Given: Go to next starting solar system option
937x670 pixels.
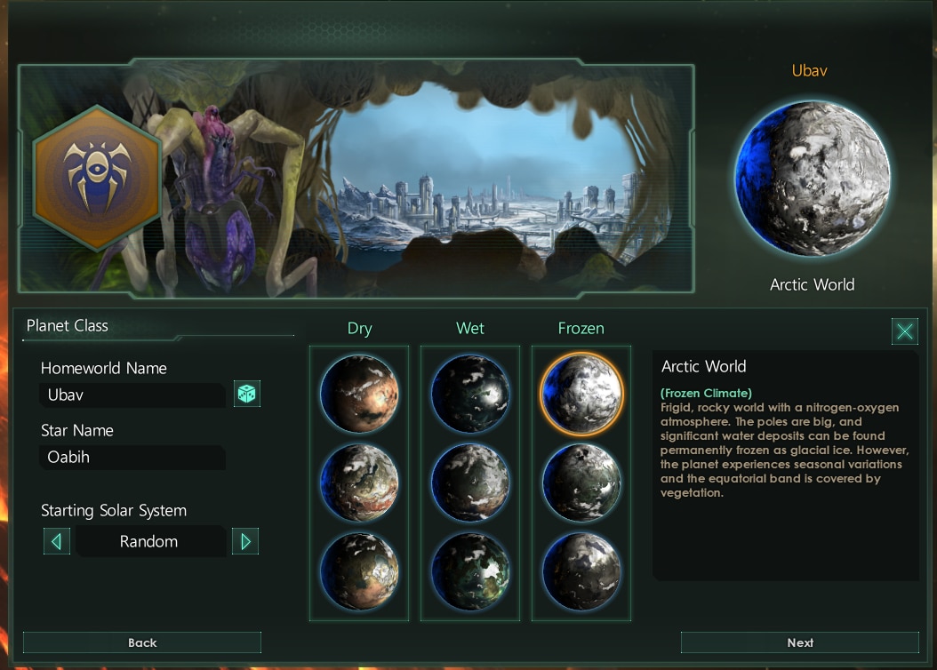Looking at the screenshot, I should (245, 541).
